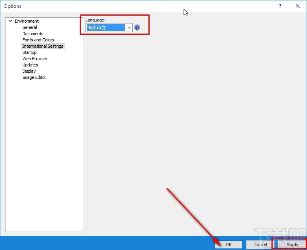The image size is (307, 250).
Task: Click the help question mark button
Action: coord(280,6)
